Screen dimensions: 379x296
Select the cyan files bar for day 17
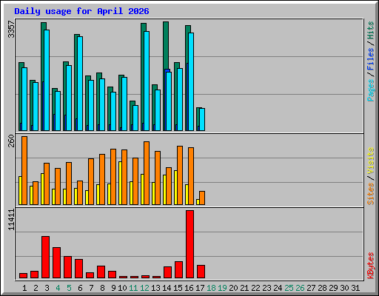coord(202,119)
